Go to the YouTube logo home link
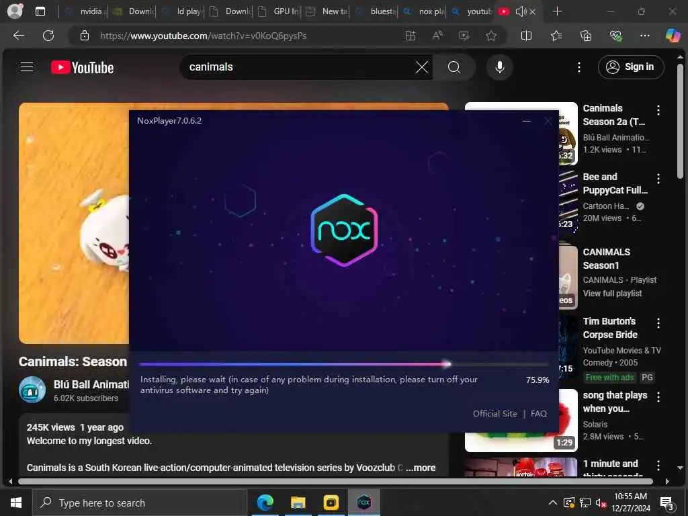688x516 pixels. pos(82,68)
